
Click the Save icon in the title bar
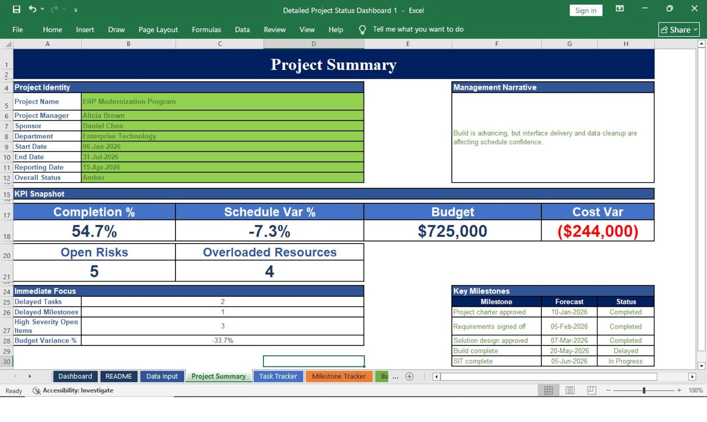coord(16,9)
